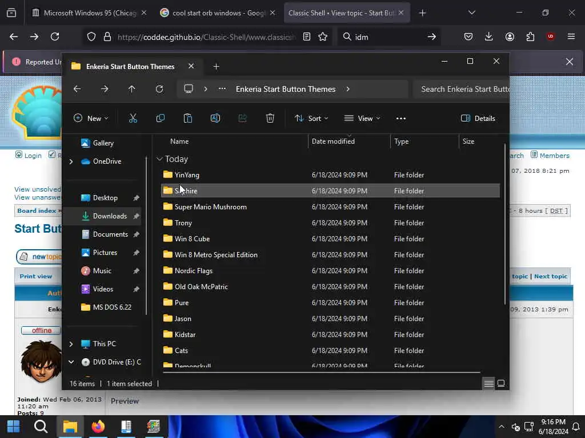Sort by the Date modified column header
The height and width of the screenshot is (438, 585).
(x=333, y=141)
